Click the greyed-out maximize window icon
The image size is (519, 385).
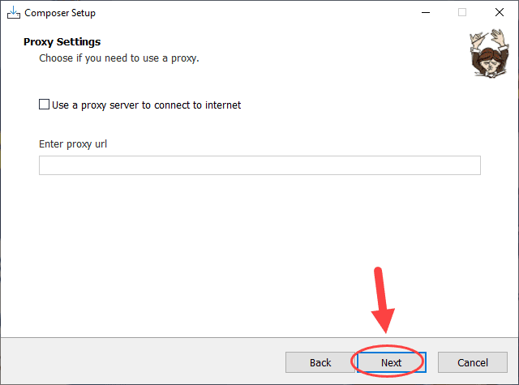coord(462,13)
